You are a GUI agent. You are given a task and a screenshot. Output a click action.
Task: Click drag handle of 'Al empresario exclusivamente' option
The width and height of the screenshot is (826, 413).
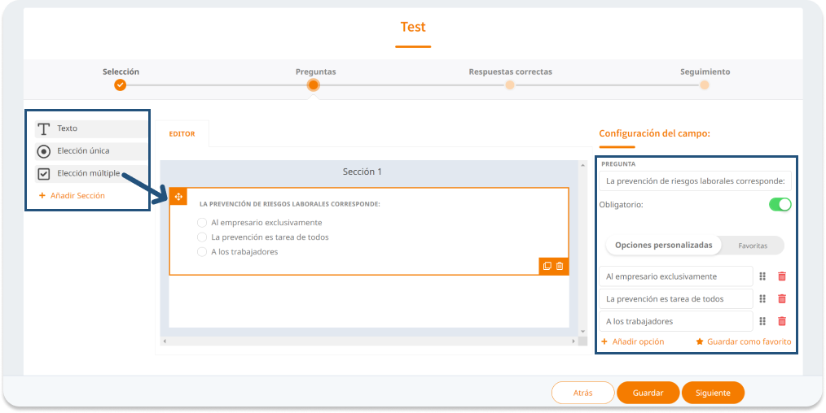click(x=763, y=276)
